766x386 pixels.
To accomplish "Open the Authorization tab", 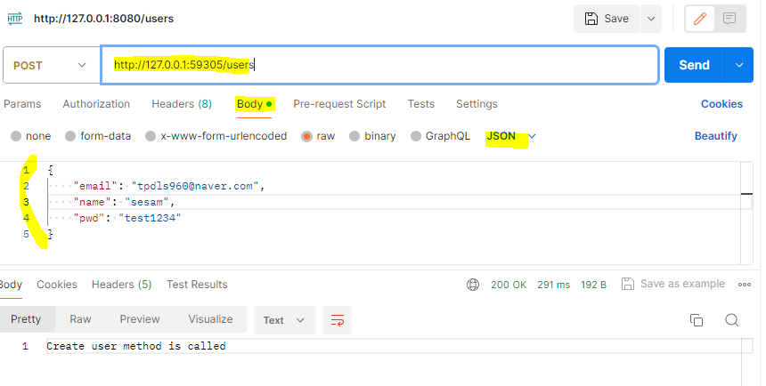I will click(x=96, y=104).
